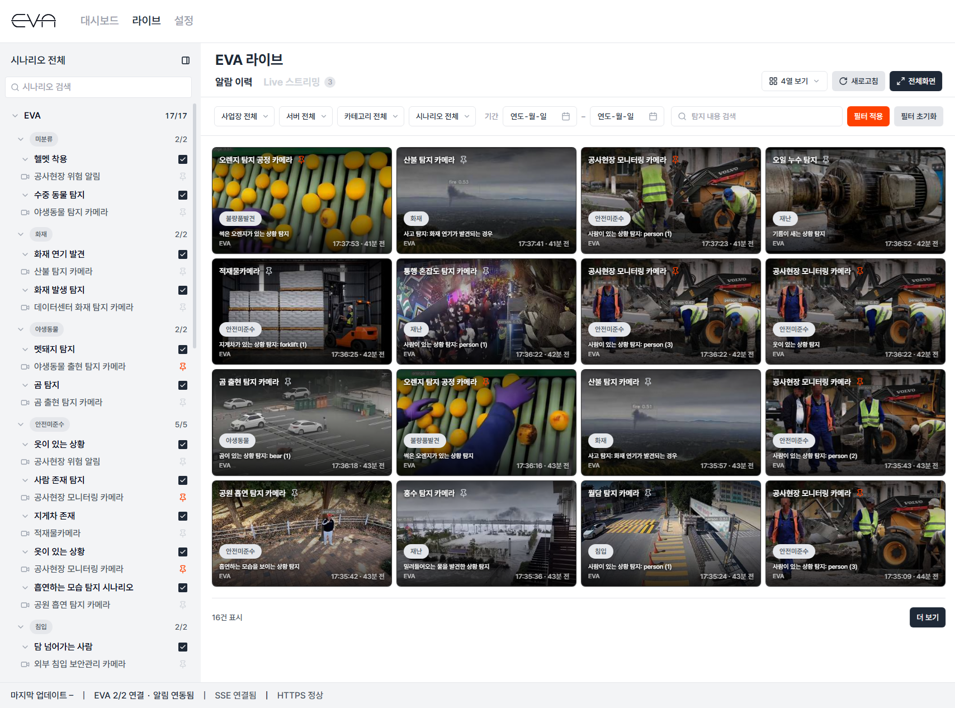955x708 pixels.
Task: Pin the 오일 누수 탐지 card
Action: point(826,160)
